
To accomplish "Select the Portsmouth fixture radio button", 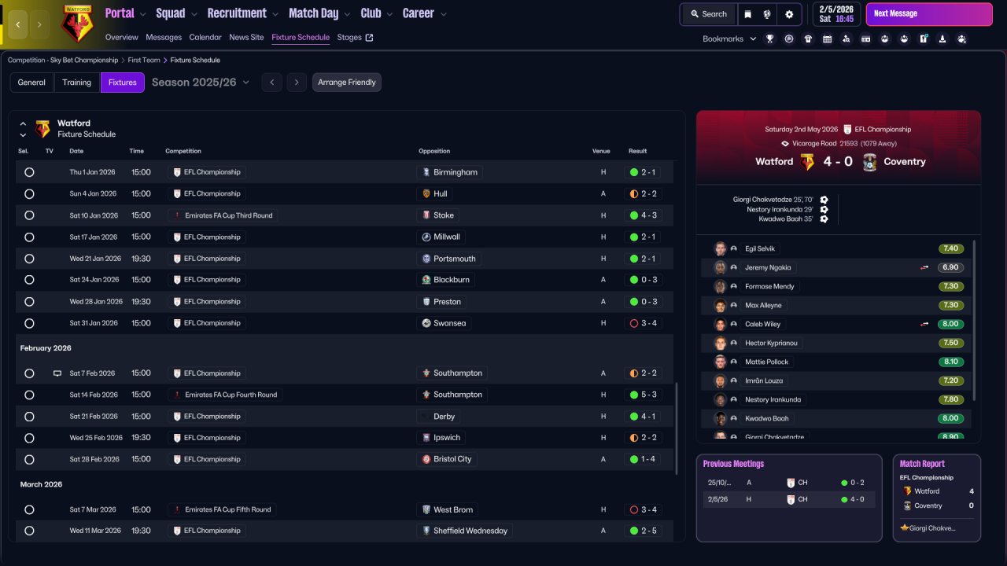I will pyautogui.click(x=29, y=259).
